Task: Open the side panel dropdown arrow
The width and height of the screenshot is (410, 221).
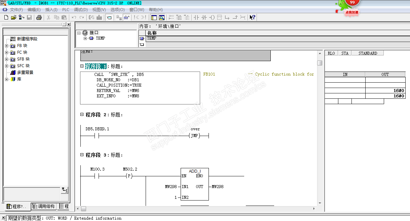Action: (64, 24)
